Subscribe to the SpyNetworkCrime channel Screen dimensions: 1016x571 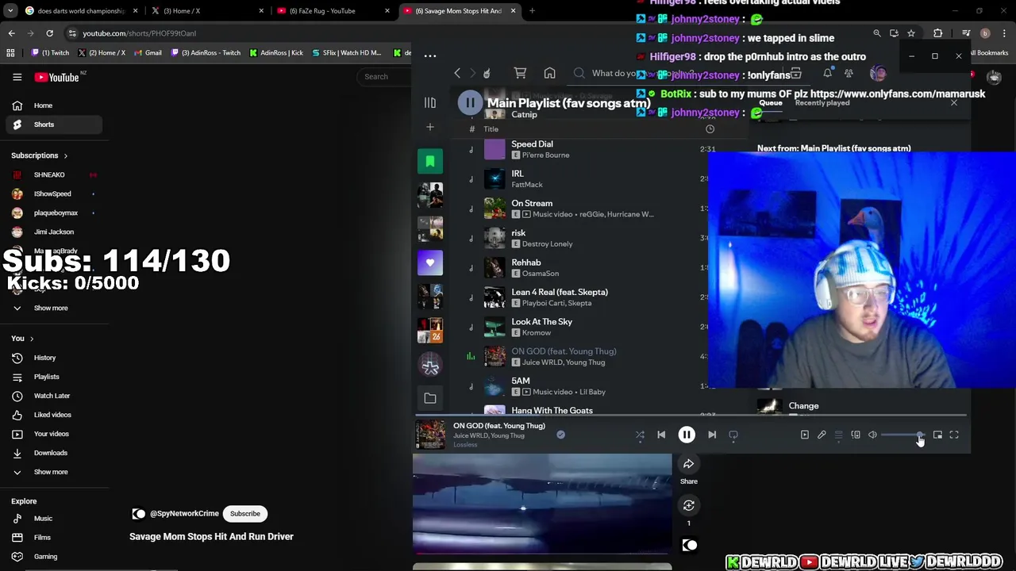pyautogui.click(x=244, y=514)
